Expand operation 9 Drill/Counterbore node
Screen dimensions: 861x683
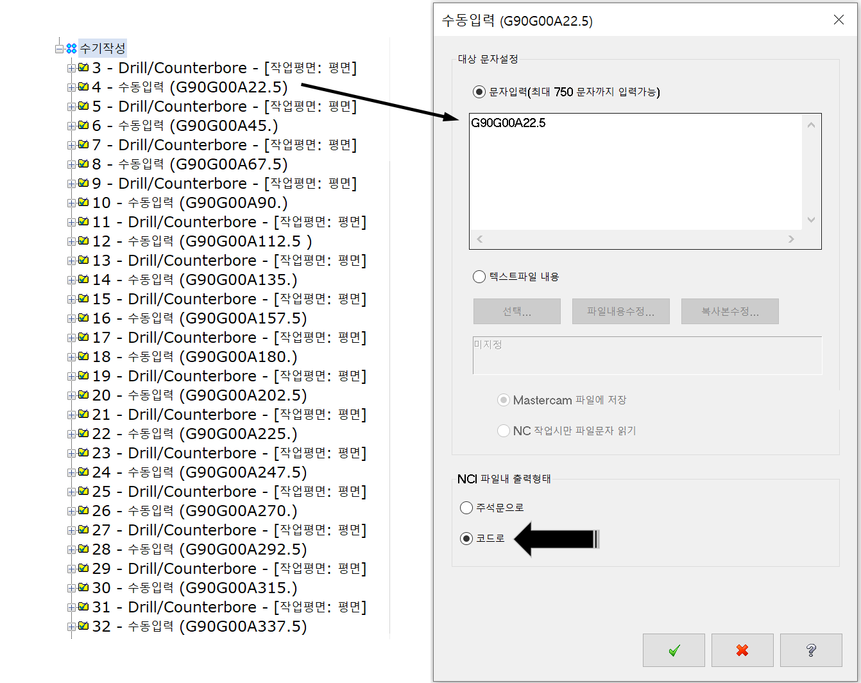click(71, 184)
